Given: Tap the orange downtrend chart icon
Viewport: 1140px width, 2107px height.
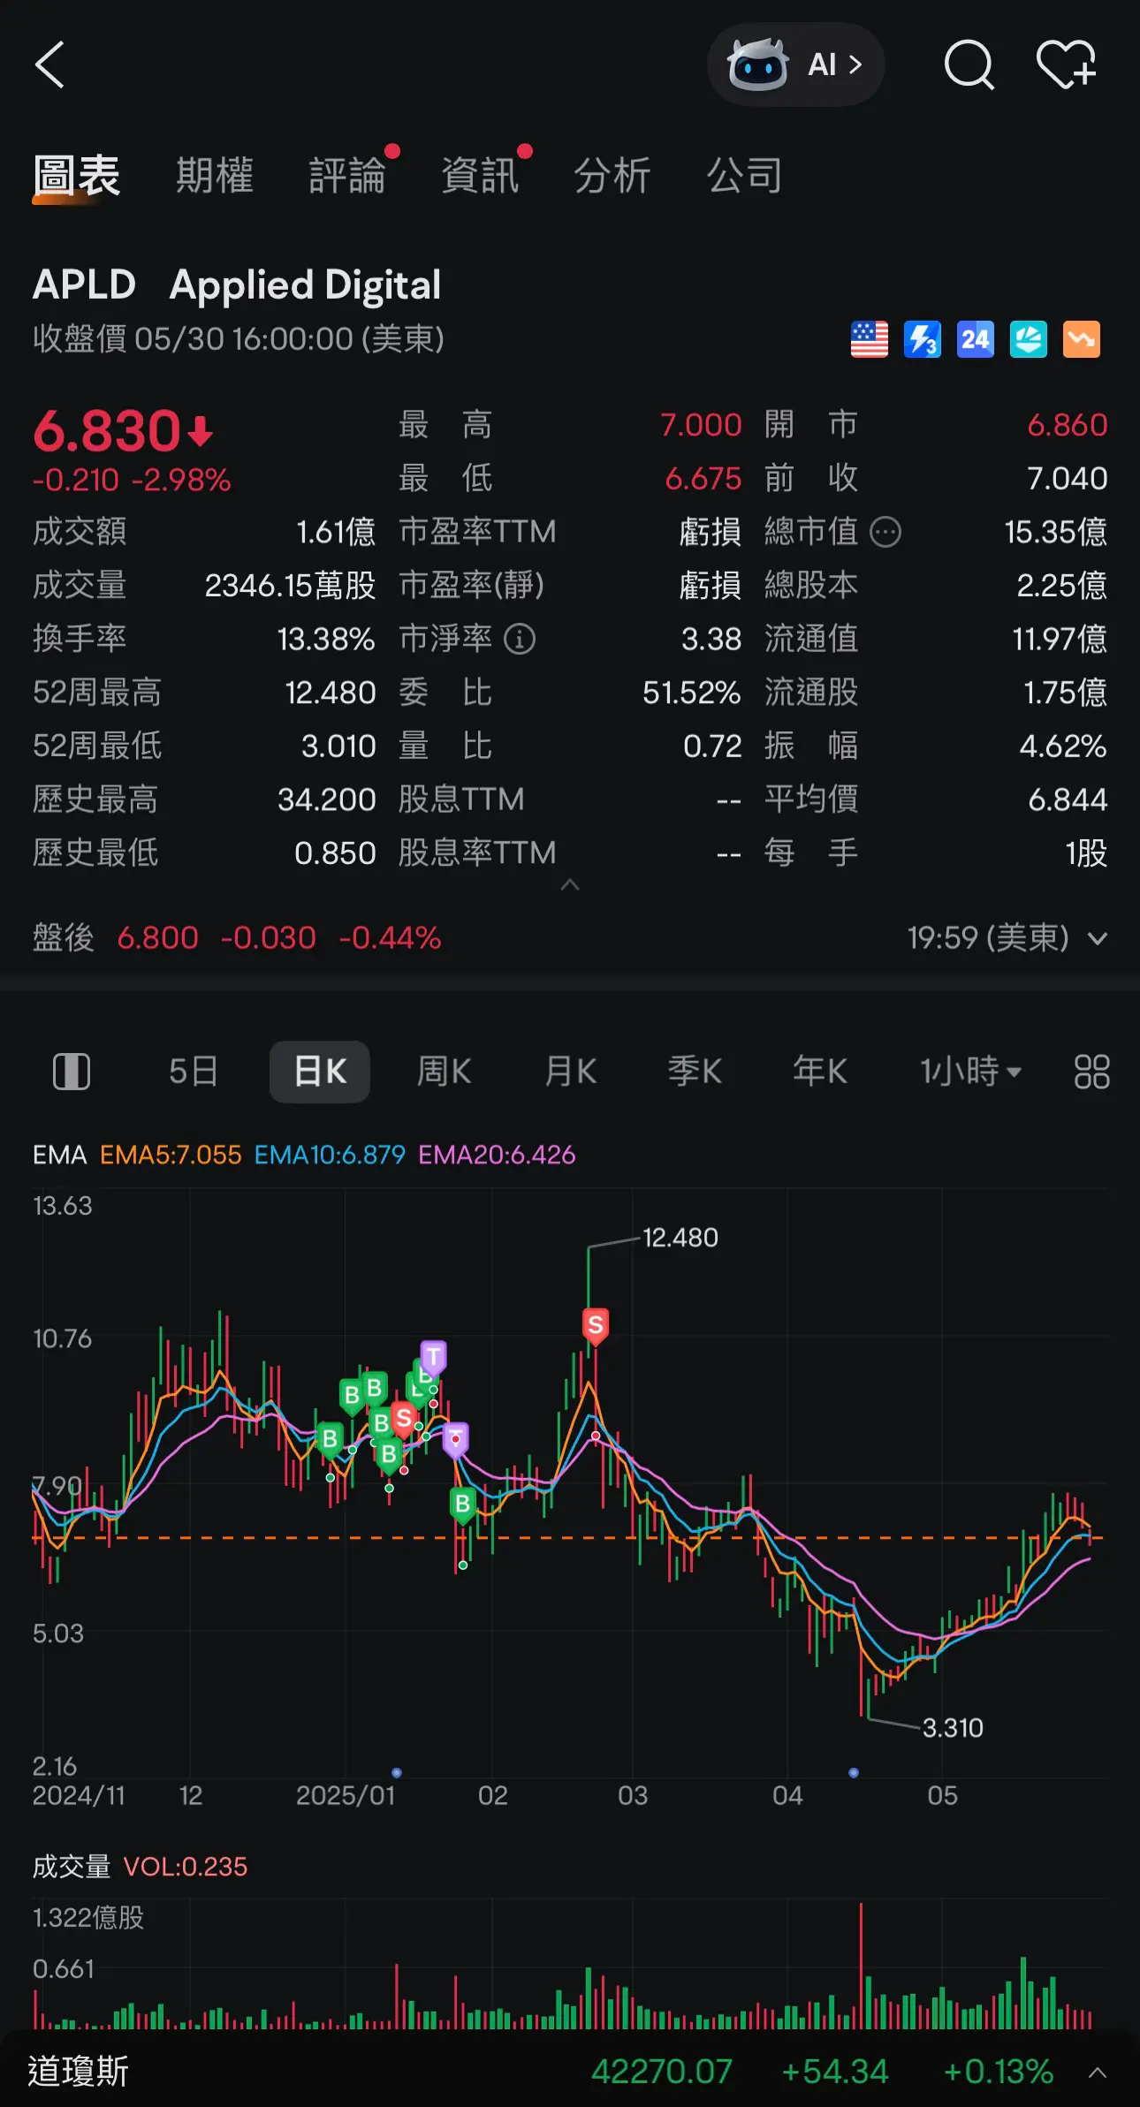Looking at the screenshot, I should click(x=1082, y=339).
